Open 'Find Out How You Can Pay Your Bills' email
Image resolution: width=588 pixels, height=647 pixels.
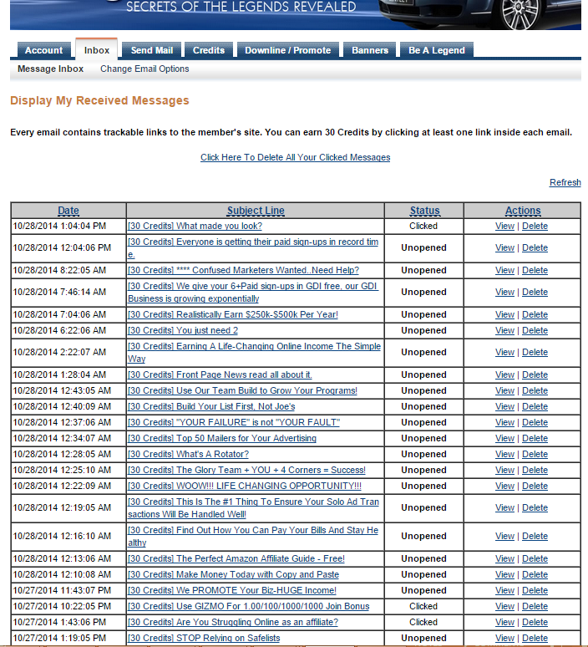click(253, 537)
